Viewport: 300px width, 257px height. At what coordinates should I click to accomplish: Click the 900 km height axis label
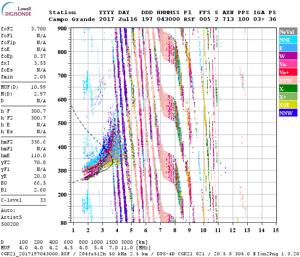63,28
